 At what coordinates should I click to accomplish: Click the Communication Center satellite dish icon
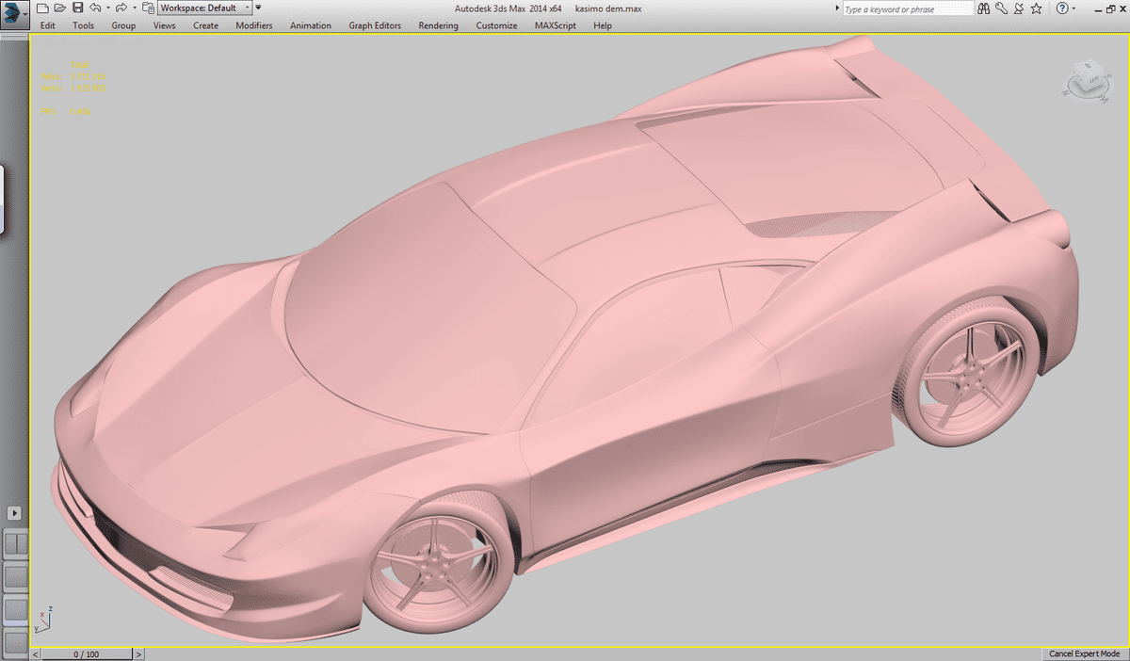coord(1019,8)
